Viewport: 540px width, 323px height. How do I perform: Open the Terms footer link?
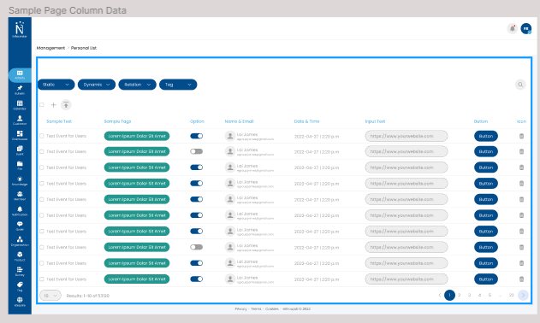tap(256, 308)
